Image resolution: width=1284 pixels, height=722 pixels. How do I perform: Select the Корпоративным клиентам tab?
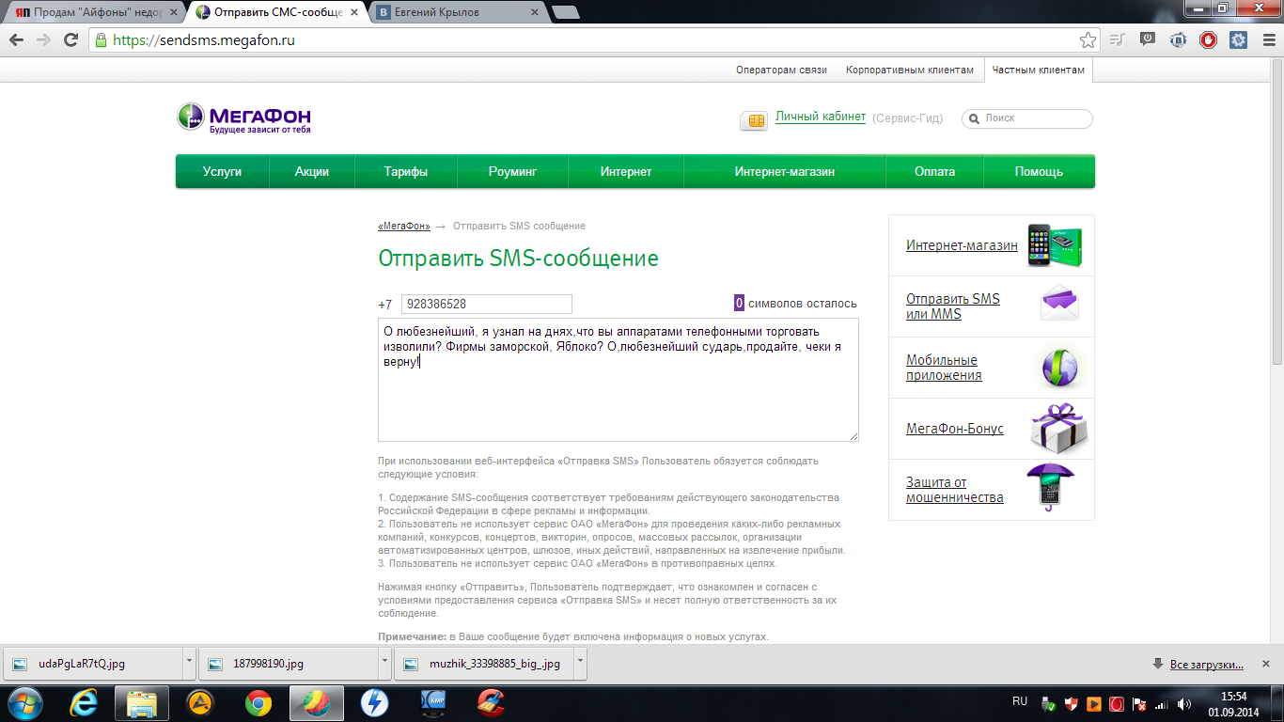(910, 71)
